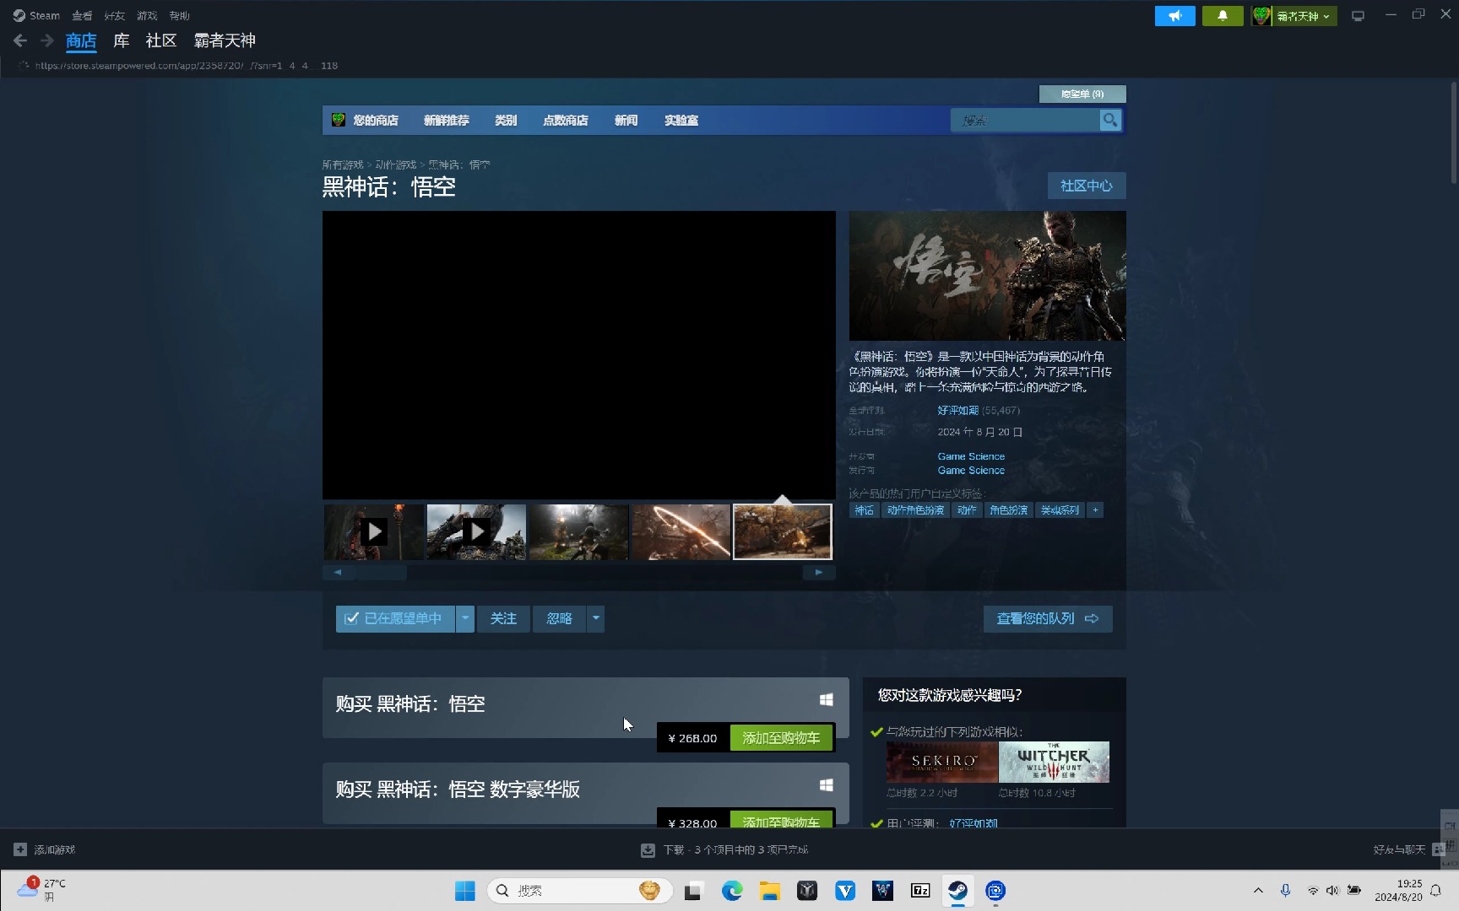The image size is (1459, 911).
Task: Select the highlighted fifth screenshot thumbnail
Action: coord(783,531)
